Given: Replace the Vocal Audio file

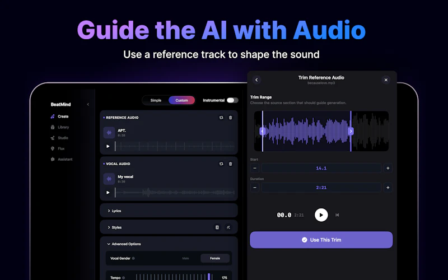Looking at the screenshot, I should point(221,164).
